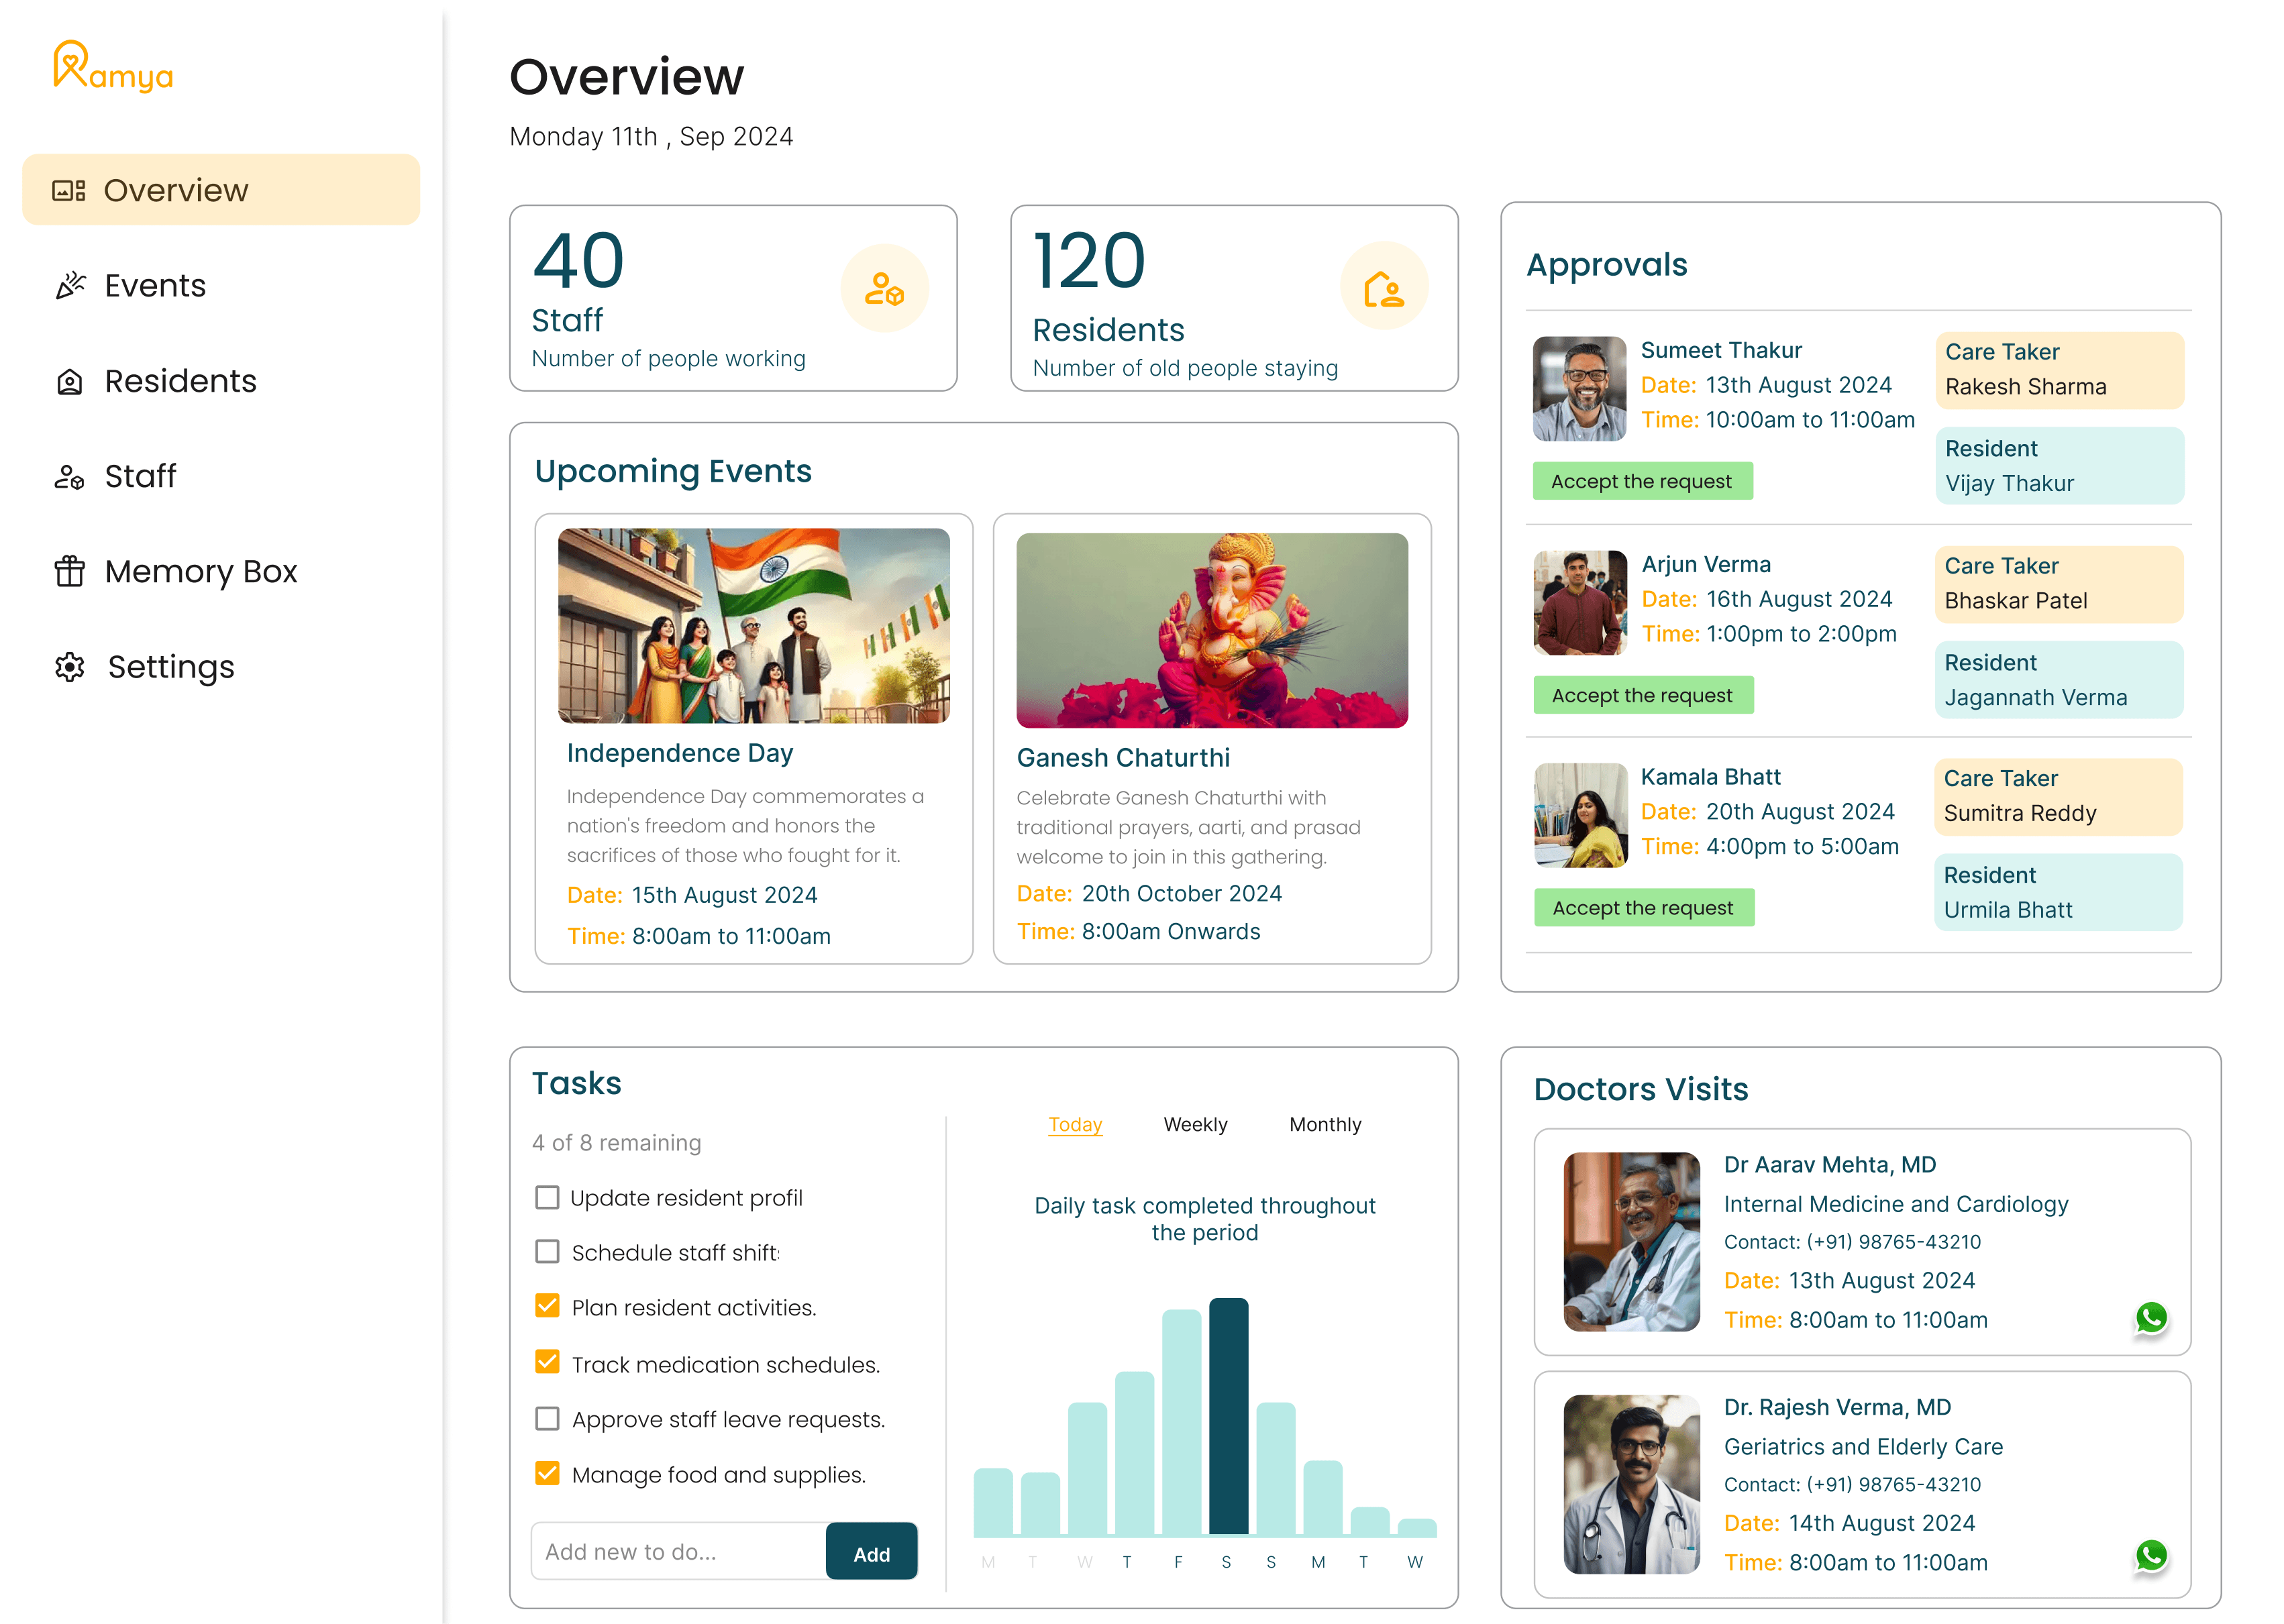Uncheck Plan resident activities task
This screenshot has width=2284, height=1624.
547,1306
